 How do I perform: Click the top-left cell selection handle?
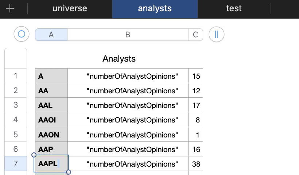pyautogui.click(x=34, y=155)
